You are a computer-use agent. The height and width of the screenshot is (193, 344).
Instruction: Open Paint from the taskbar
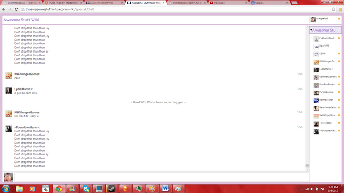[178, 189]
